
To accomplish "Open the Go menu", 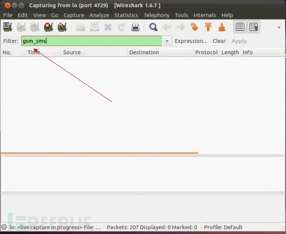I will [55, 15].
